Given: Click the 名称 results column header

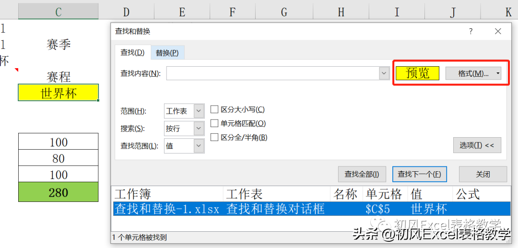Looking at the screenshot, I should click(x=346, y=194).
